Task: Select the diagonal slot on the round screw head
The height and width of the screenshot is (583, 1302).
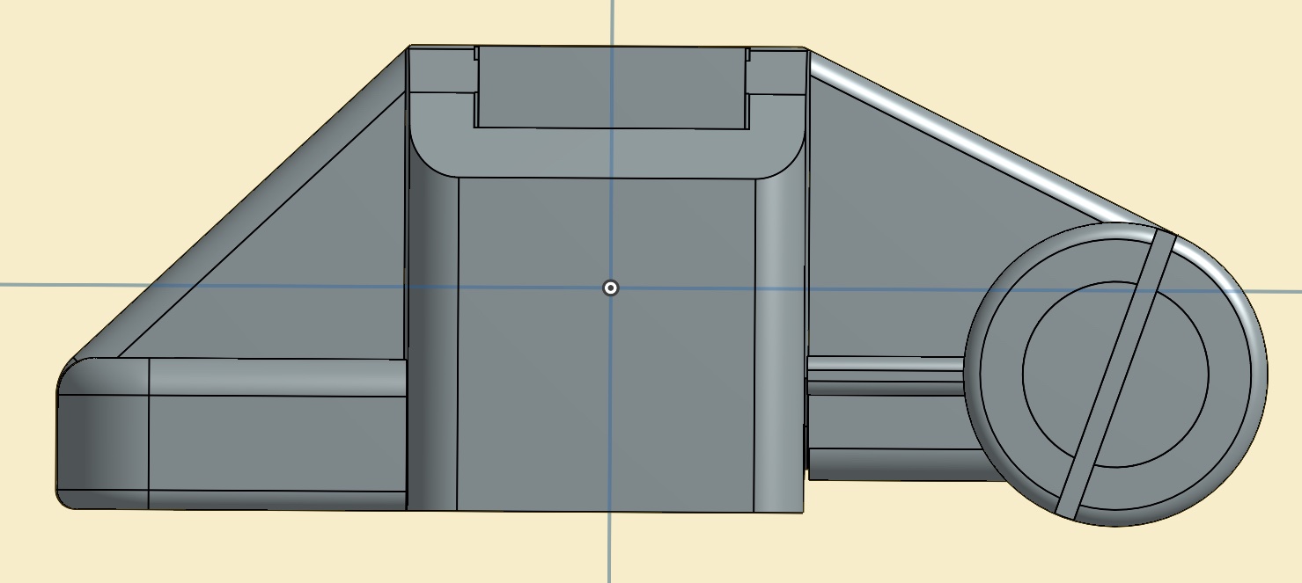Action: pyautogui.click(x=1114, y=375)
